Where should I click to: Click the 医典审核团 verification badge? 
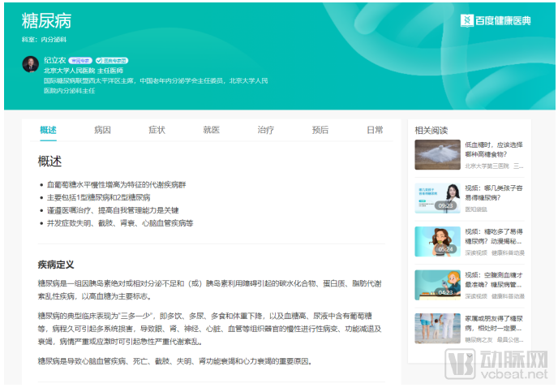pos(112,60)
